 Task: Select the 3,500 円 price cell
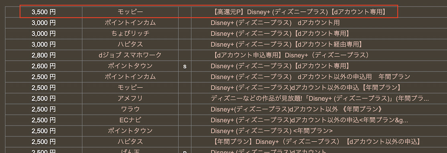tap(44, 12)
